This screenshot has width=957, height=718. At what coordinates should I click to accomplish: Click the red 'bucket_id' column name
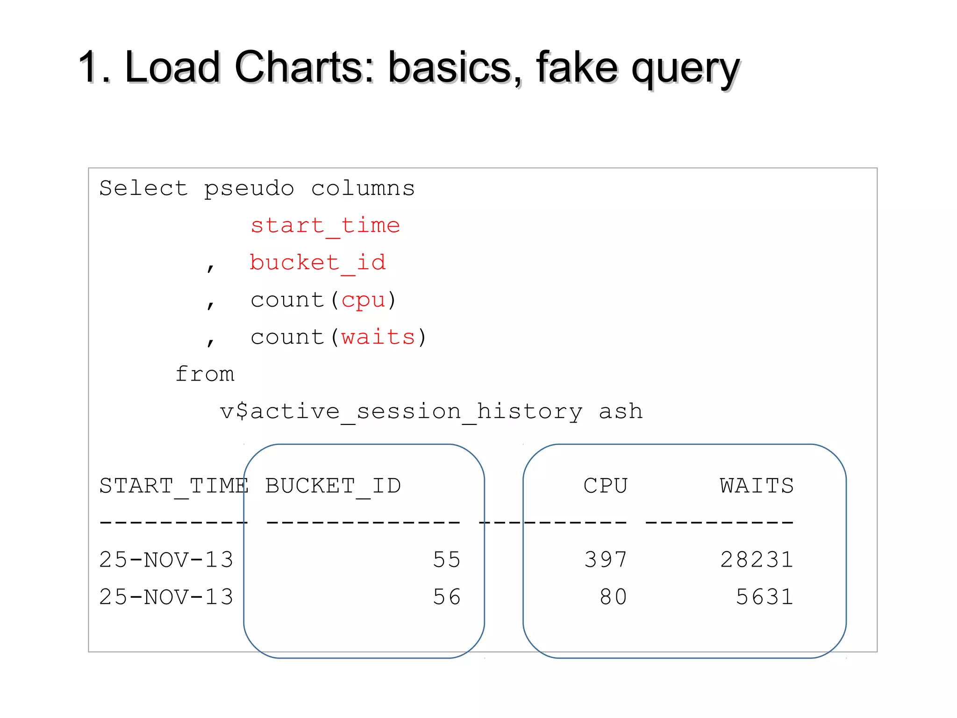pyautogui.click(x=318, y=263)
